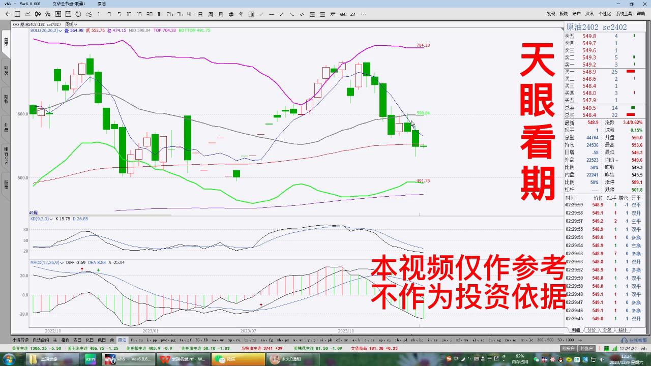This screenshot has width=651, height=366.
Task: Click the save layout floppy icon
Action: click(68, 14)
